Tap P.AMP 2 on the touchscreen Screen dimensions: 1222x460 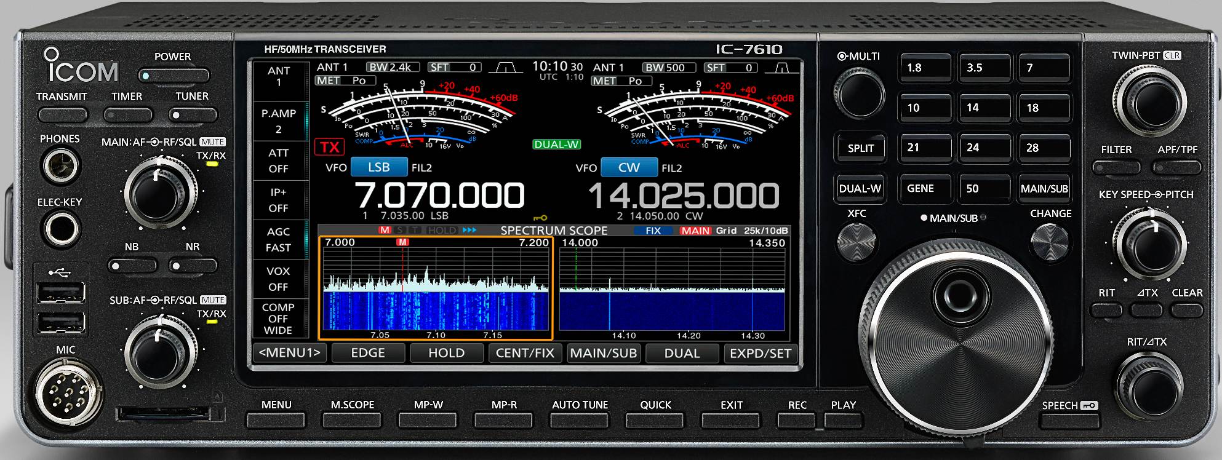tap(279, 121)
